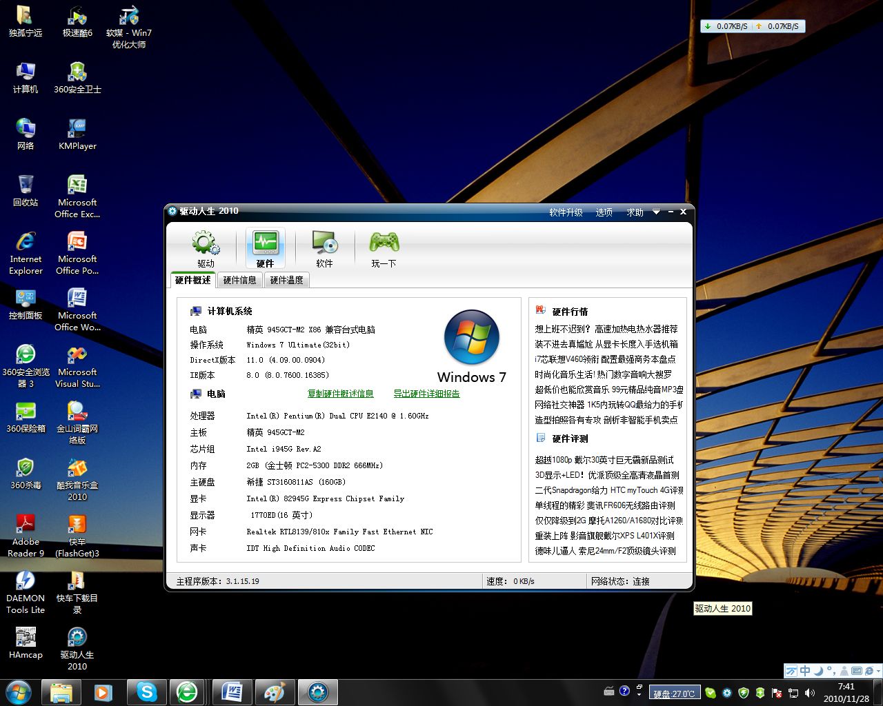Open the 360安全浏览器 3 desktop icon
883x706 pixels.
pos(26,366)
